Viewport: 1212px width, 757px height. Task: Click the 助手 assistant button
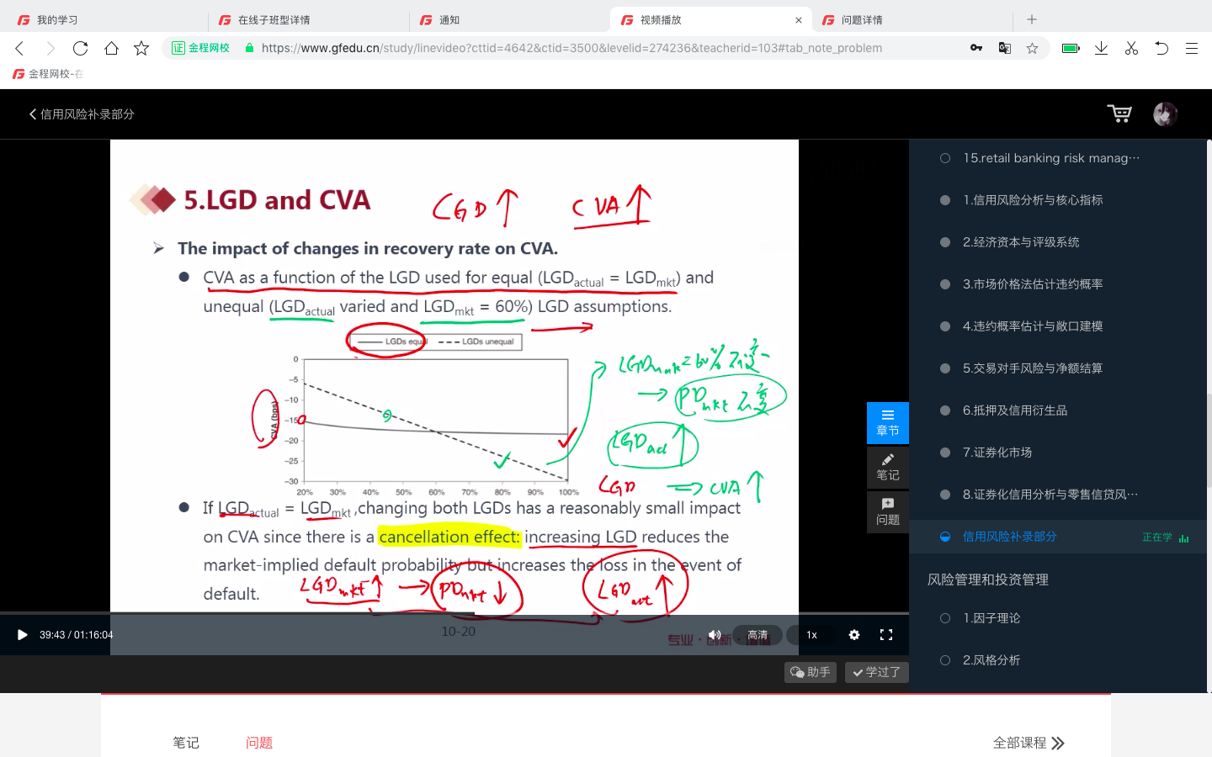point(811,672)
